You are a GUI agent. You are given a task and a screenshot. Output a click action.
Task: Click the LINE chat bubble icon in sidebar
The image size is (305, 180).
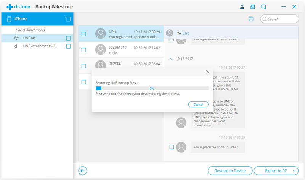tap(16, 38)
